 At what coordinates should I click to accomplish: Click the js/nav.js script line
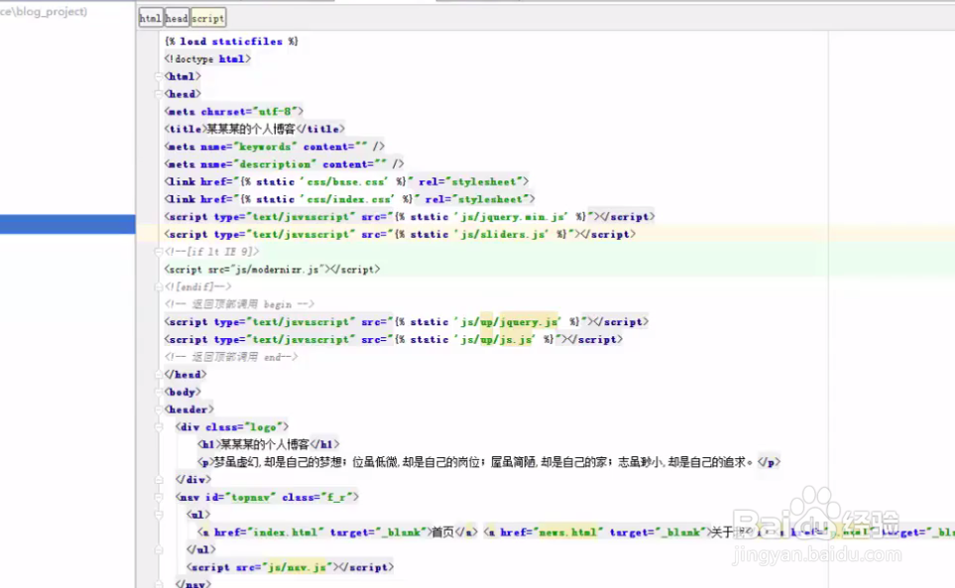[290, 567]
